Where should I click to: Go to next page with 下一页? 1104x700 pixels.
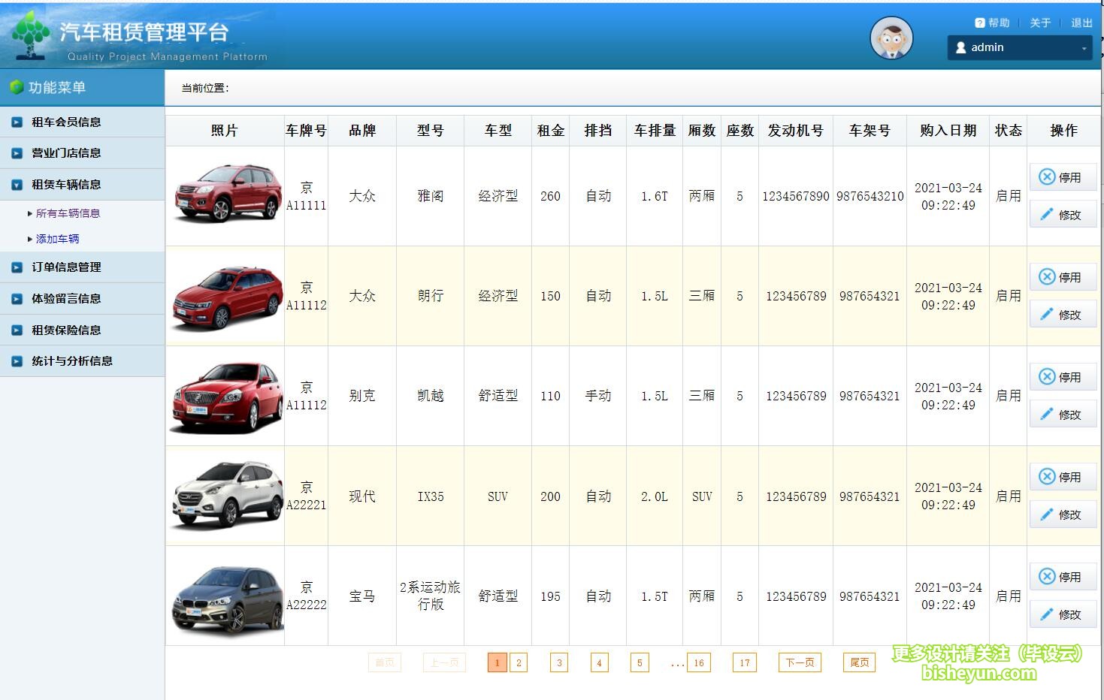[x=800, y=662]
